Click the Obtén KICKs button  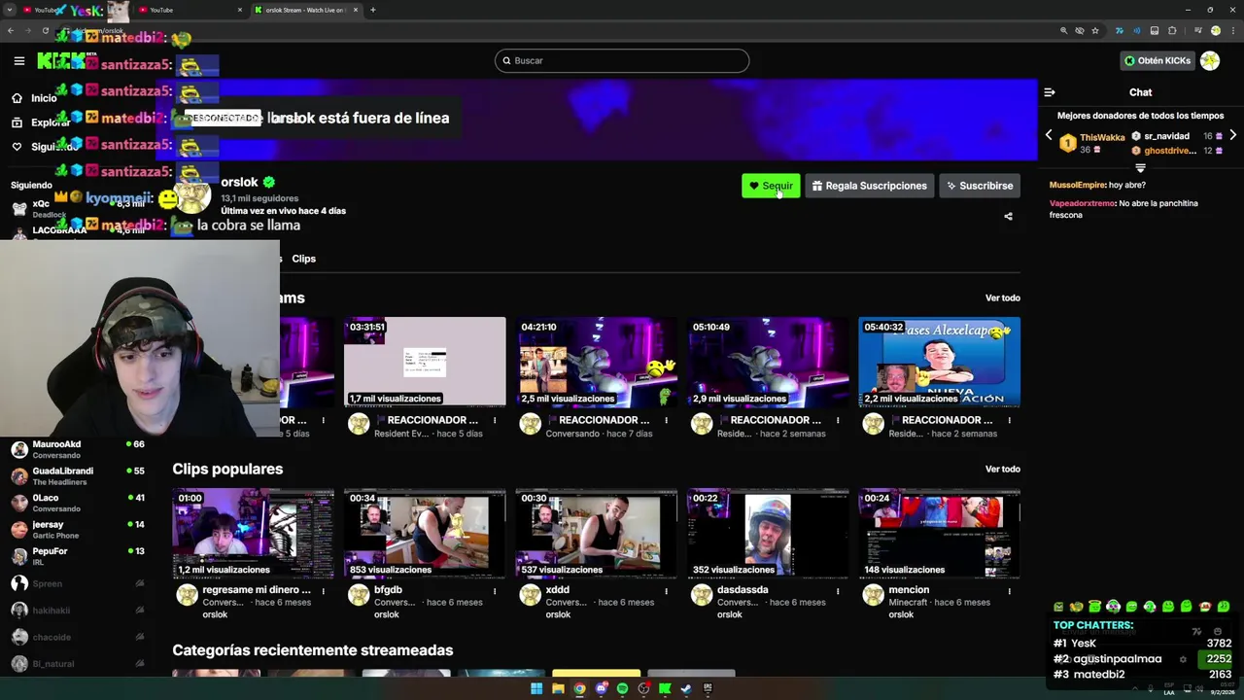click(1157, 60)
